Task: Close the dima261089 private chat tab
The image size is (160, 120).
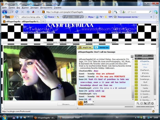Action: (x=93, y=102)
